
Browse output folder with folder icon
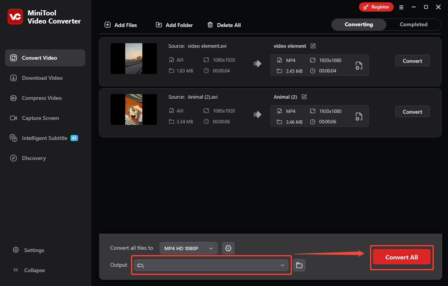[x=299, y=265]
